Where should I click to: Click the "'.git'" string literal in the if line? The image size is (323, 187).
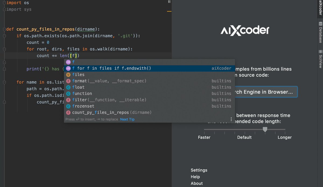[126, 36]
